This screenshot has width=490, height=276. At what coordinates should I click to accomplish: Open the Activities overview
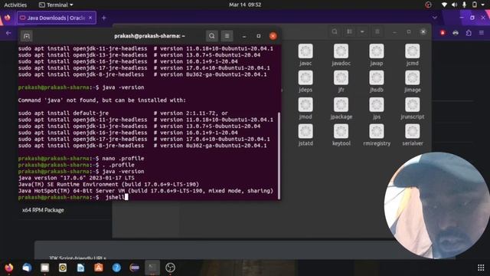(15, 5)
